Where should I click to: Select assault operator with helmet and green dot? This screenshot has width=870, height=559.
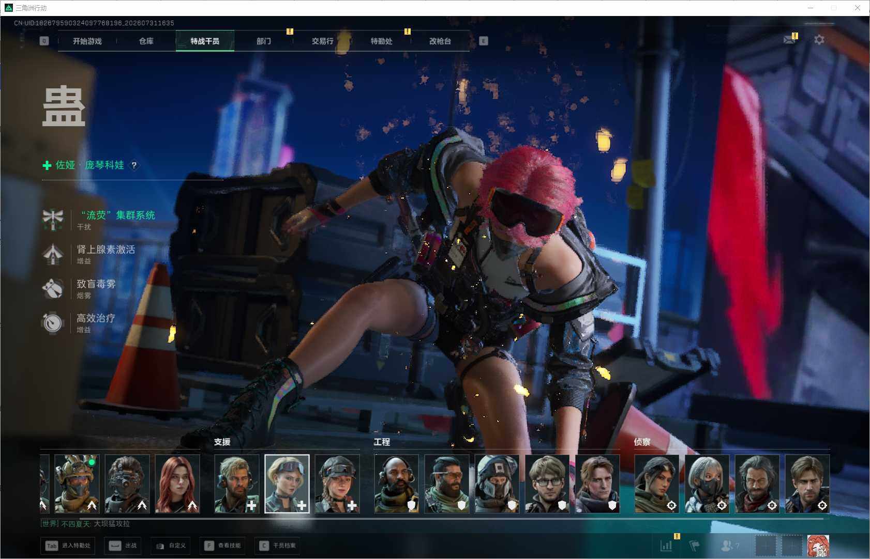tap(77, 484)
